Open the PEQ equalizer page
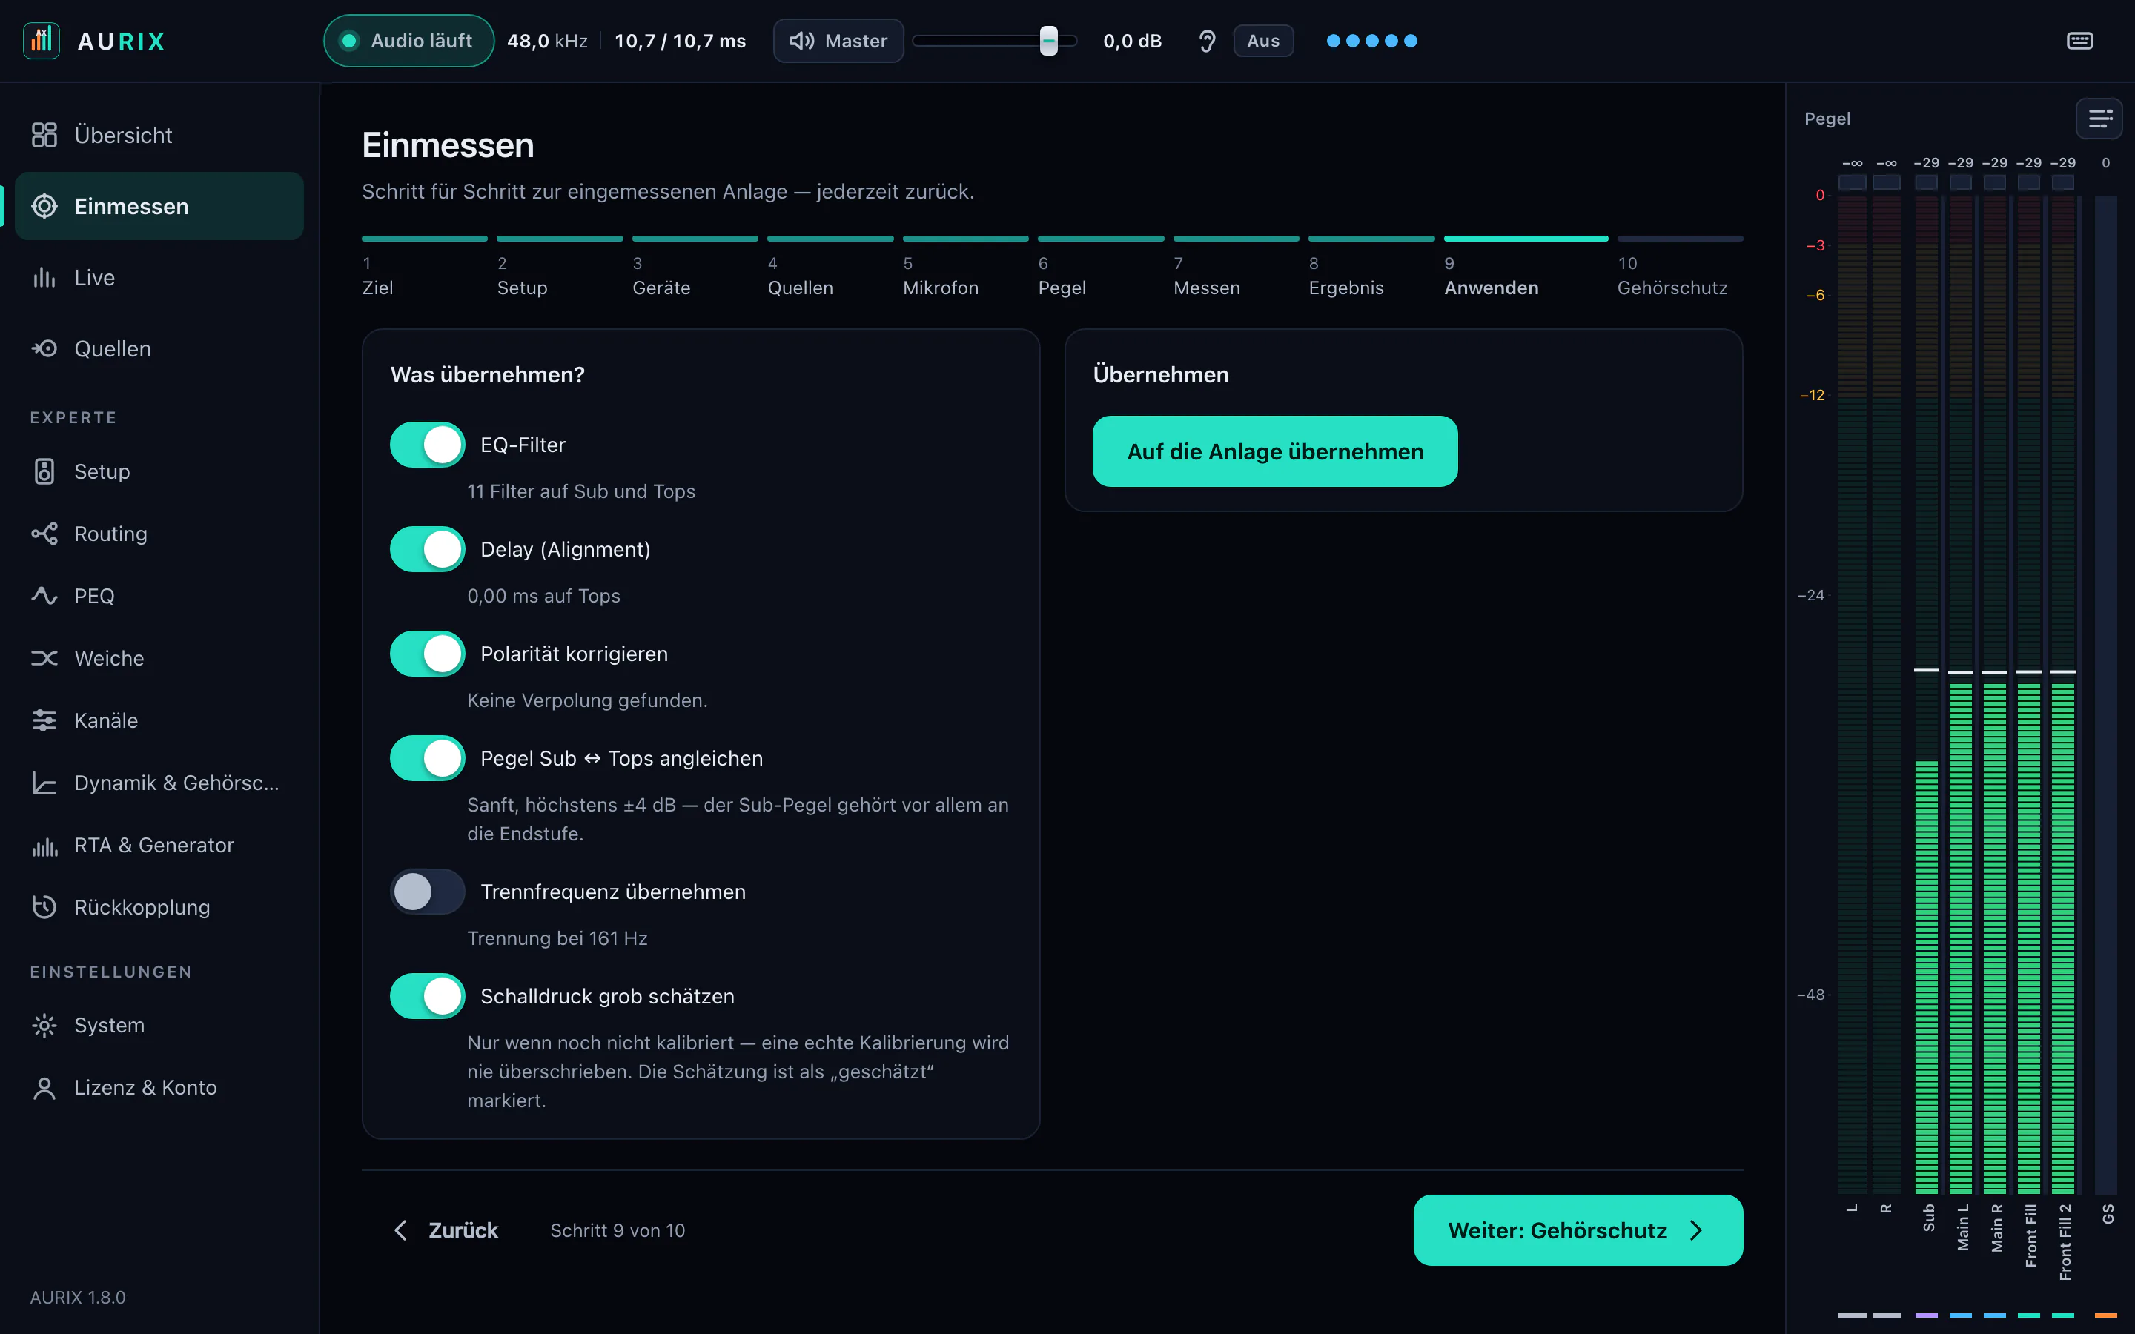This screenshot has height=1334, width=2135. click(159, 596)
